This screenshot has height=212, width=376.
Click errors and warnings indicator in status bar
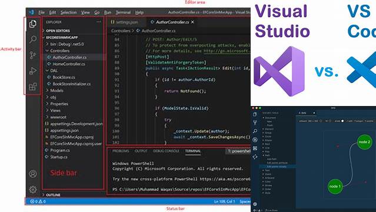coord(38,201)
